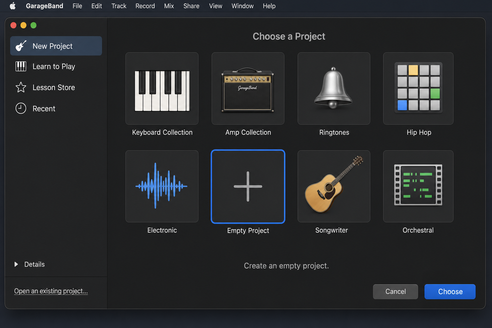Click the guitar icon beside New Project

(21, 46)
